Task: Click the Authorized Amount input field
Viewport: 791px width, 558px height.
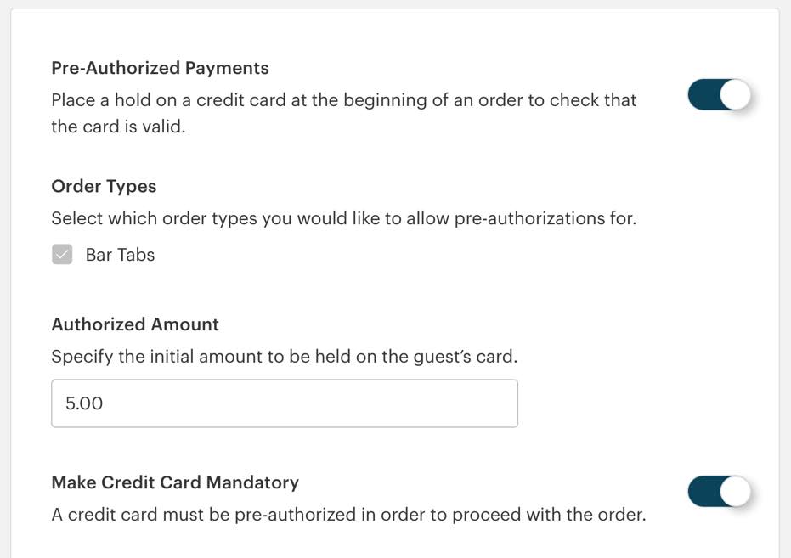Action: (x=285, y=403)
